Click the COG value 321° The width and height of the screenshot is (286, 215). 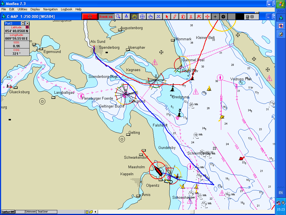pyautogui.click(x=16, y=53)
